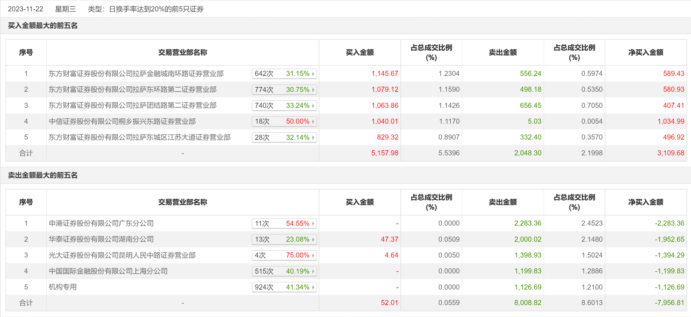
Task: Open 申港证券股份有限公司广东分公司
Action: click(x=101, y=223)
